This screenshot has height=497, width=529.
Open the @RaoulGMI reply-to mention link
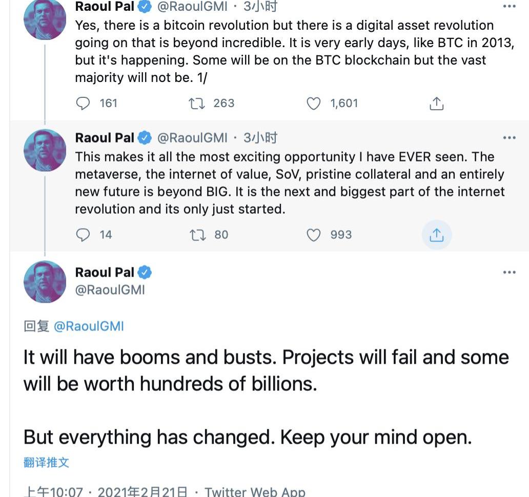click(89, 326)
